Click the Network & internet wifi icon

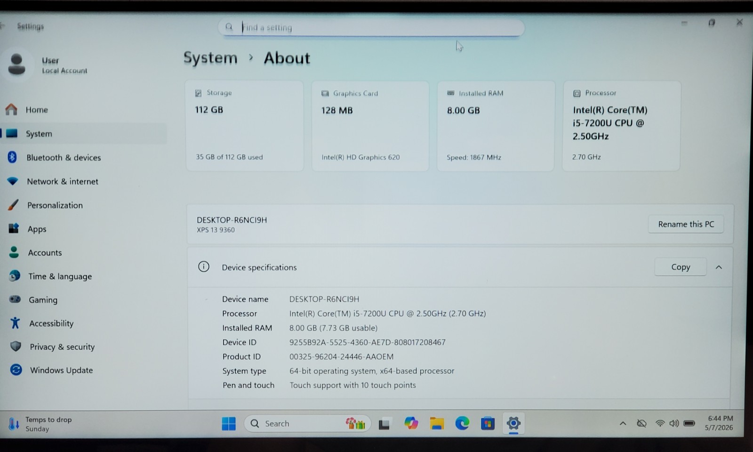click(x=13, y=181)
